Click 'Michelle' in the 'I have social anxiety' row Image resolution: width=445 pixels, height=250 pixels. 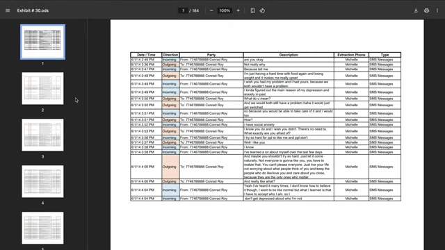351,125
